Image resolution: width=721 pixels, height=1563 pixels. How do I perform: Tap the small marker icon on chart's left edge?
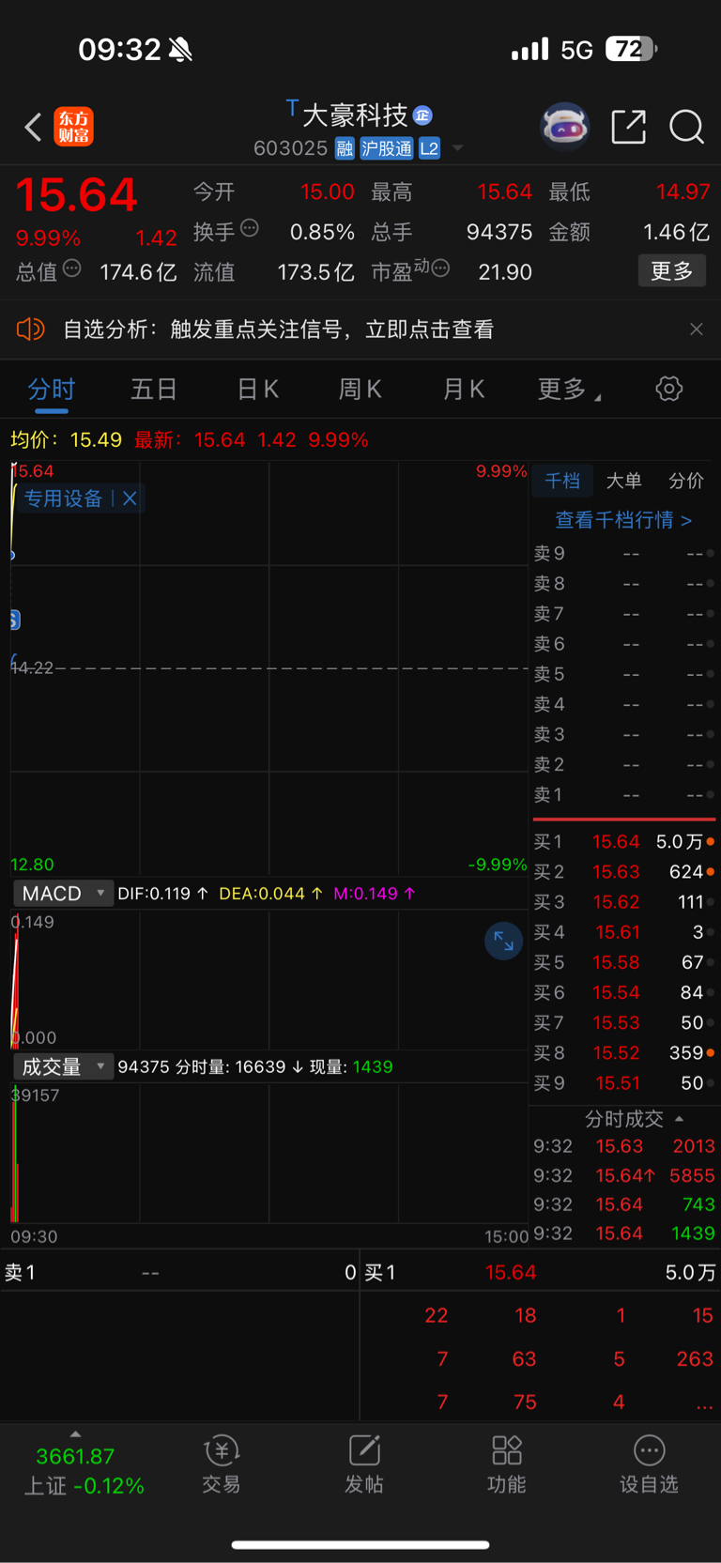[x=14, y=620]
